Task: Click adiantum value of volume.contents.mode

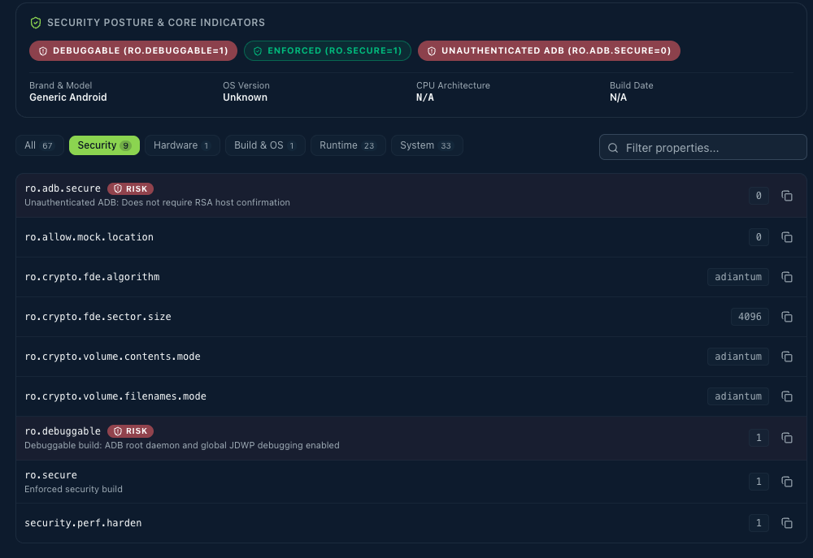Action: [x=738, y=357]
